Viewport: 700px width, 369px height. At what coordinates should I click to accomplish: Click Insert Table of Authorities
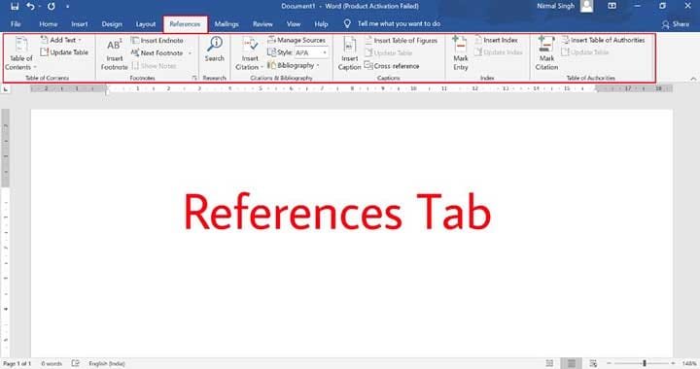(x=603, y=40)
